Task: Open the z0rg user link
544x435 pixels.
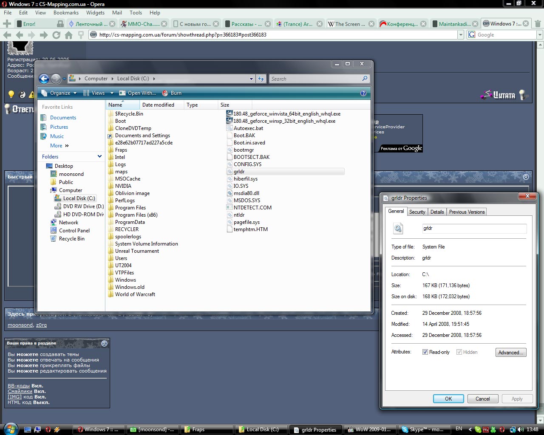Action: click(x=41, y=325)
